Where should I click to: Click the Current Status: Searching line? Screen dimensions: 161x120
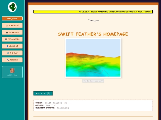[x=52, y=108]
